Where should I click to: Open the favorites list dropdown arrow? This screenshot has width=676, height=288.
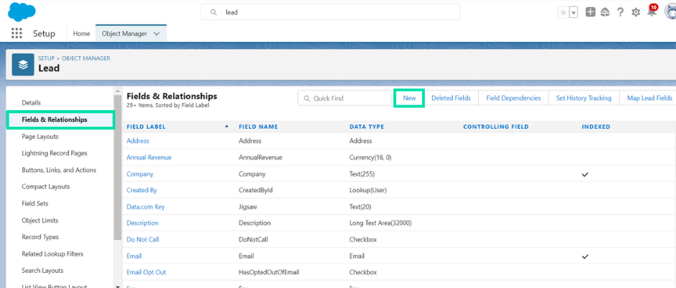573,12
